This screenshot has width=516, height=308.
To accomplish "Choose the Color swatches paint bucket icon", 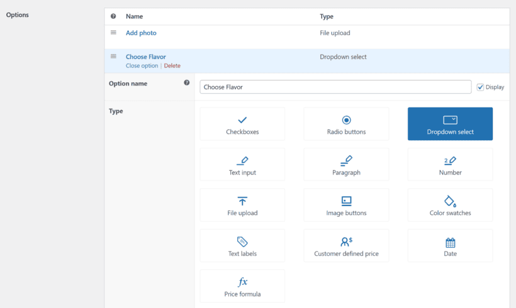I will pyautogui.click(x=450, y=201).
